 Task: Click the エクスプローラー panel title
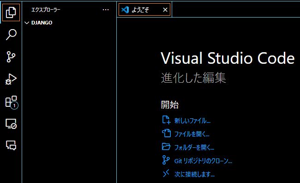tap(46, 10)
